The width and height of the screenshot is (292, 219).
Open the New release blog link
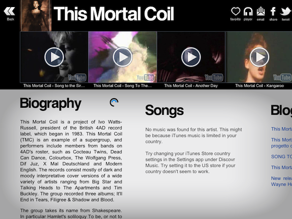(281, 181)
